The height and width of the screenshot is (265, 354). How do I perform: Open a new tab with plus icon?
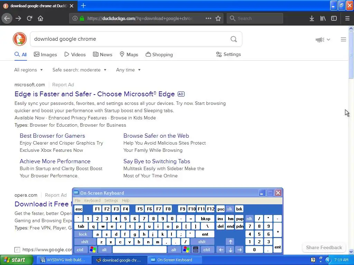pos(83,6)
